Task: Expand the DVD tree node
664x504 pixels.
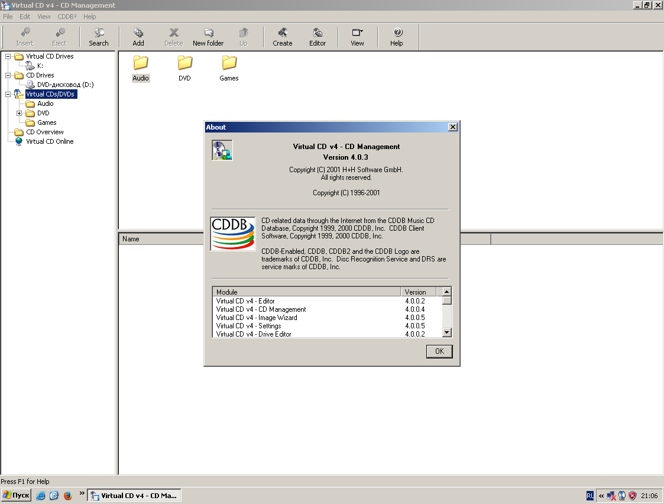Action: point(20,113)
